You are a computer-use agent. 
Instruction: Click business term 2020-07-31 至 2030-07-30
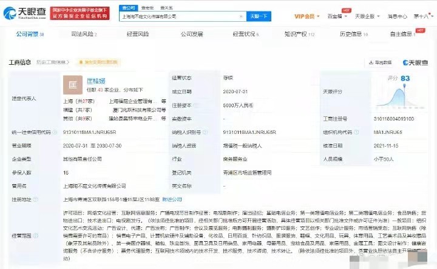pyautogui.click(x=92, y=146)
